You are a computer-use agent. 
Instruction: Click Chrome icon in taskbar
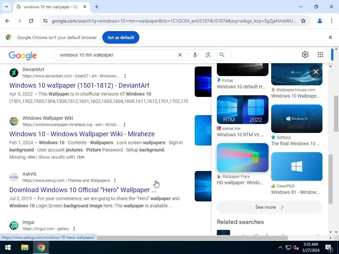41,247
